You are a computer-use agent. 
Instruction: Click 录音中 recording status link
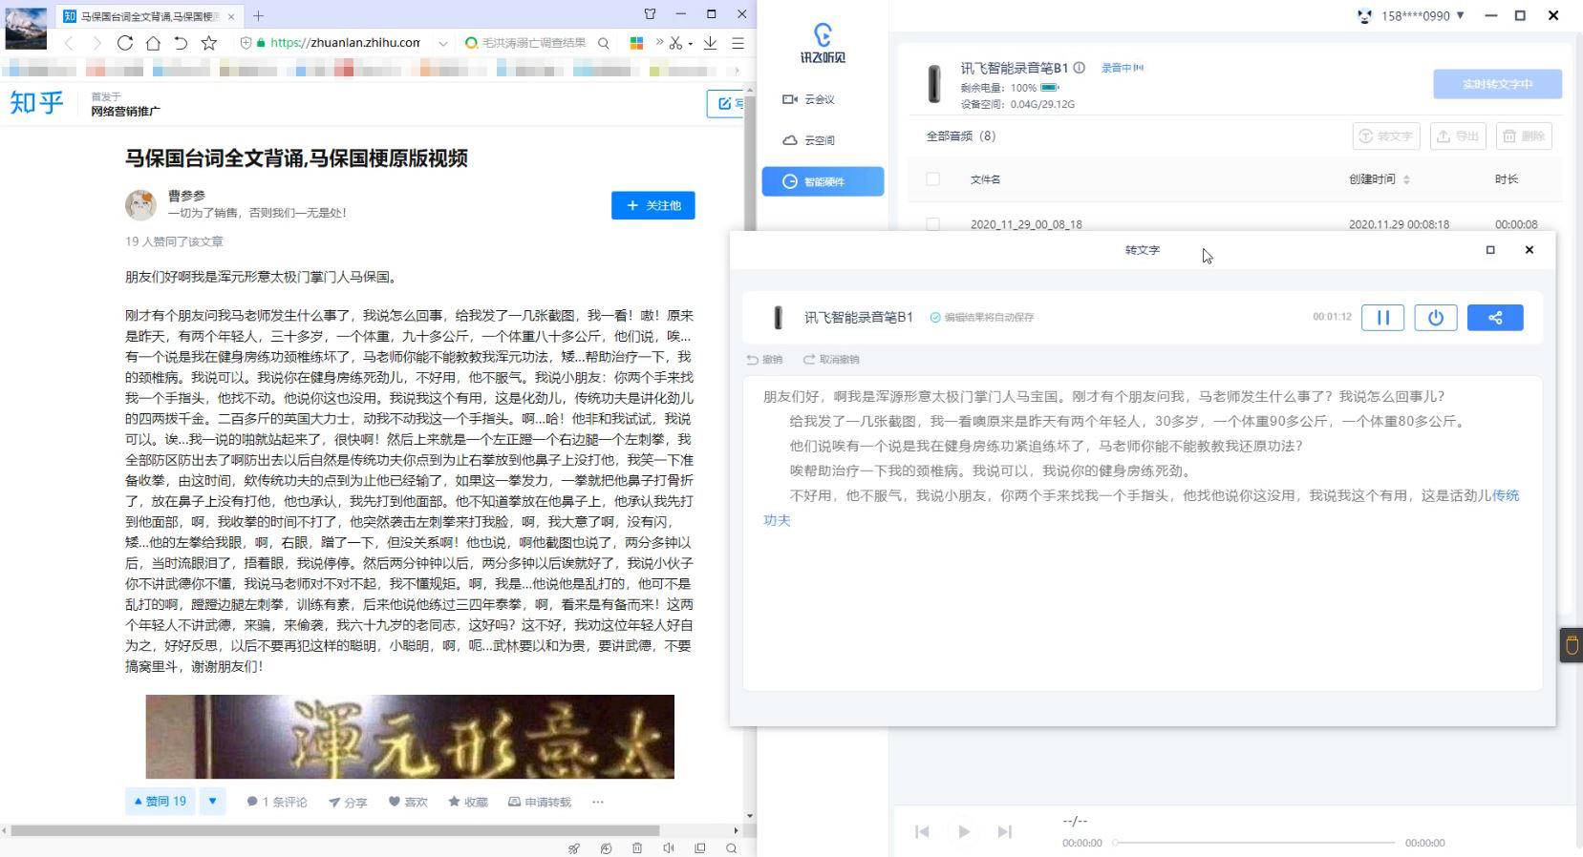(1123, 68)
